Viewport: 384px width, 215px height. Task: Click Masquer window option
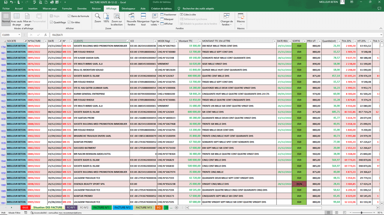167,19
